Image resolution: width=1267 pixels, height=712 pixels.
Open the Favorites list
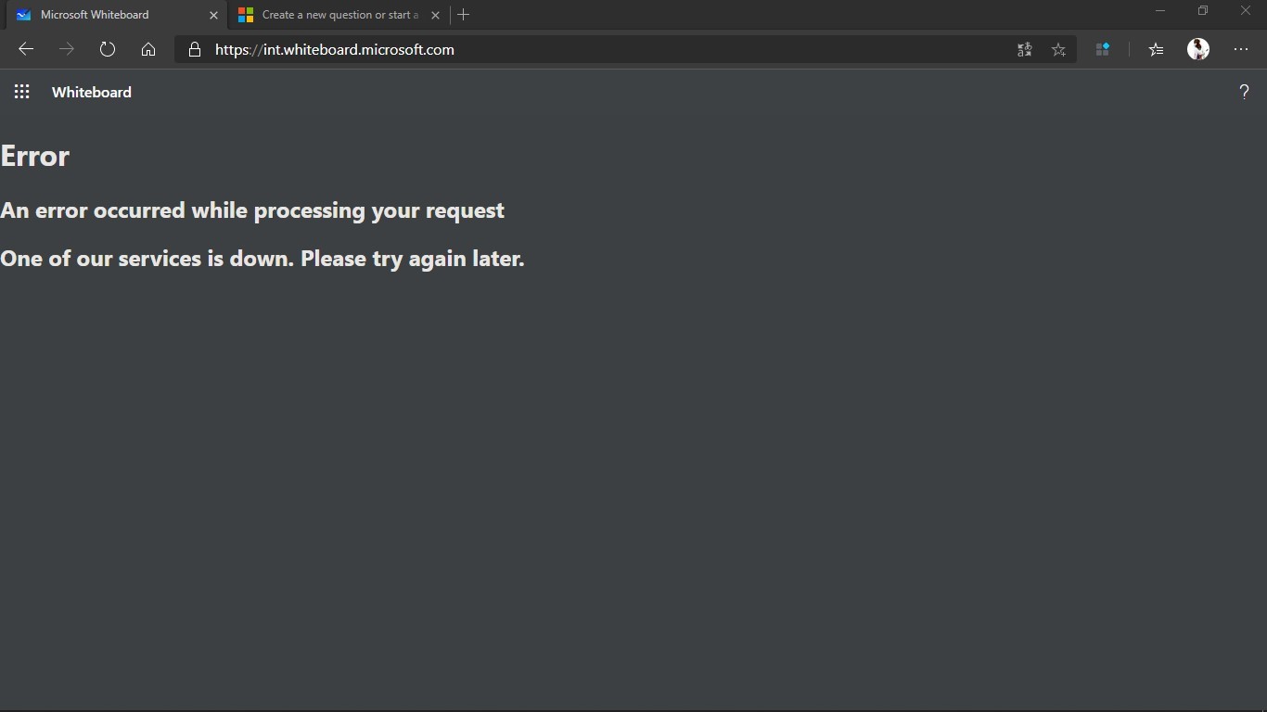point(1156,50)
